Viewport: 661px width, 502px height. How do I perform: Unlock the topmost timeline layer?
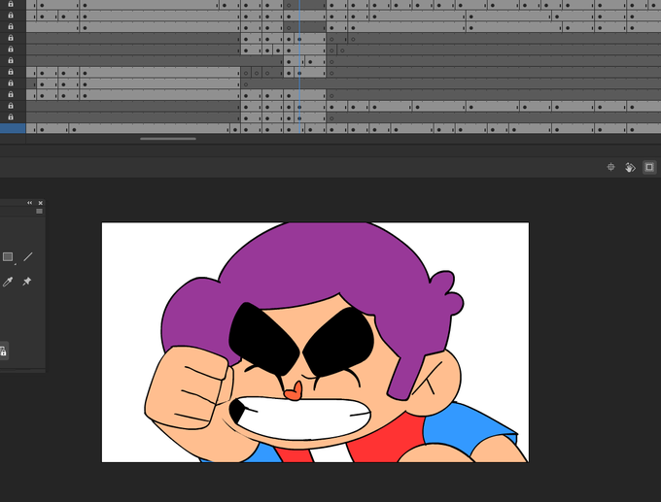coord(11,4)
